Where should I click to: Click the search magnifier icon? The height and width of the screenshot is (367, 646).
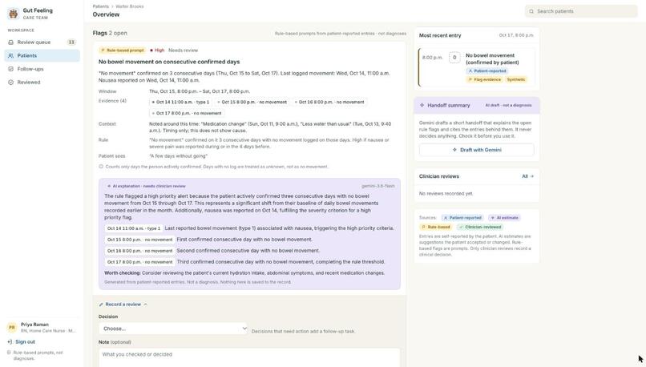pyautogui.click(x=531, y=11)
